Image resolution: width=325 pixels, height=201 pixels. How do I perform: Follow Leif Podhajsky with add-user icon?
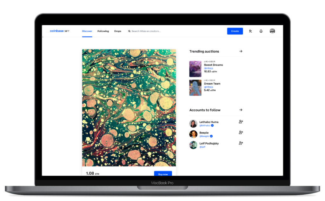click(x=241, y=143)
